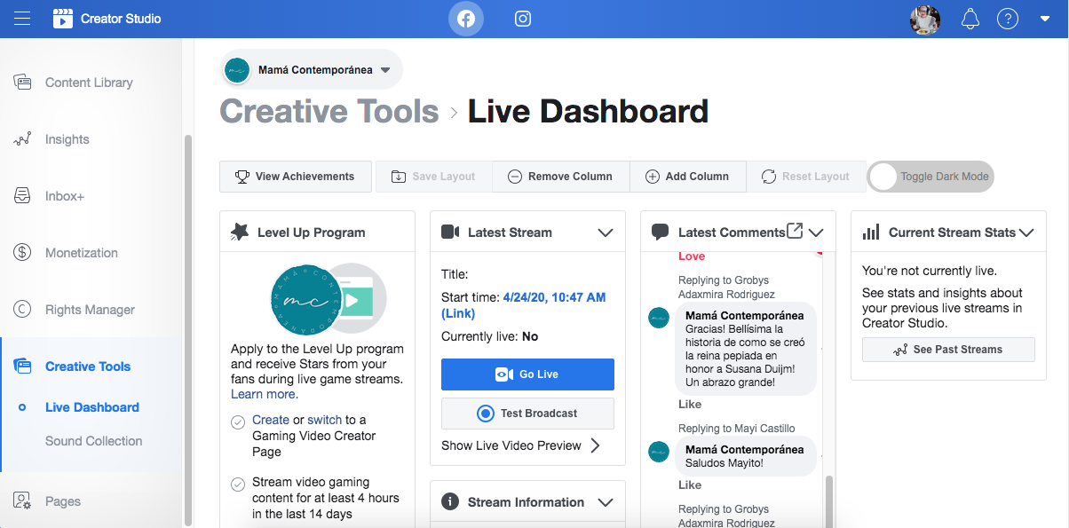This screenshot has width=1069, height=528.
Task: Click the Creator Studio logo icon
Action: (62, 19)
